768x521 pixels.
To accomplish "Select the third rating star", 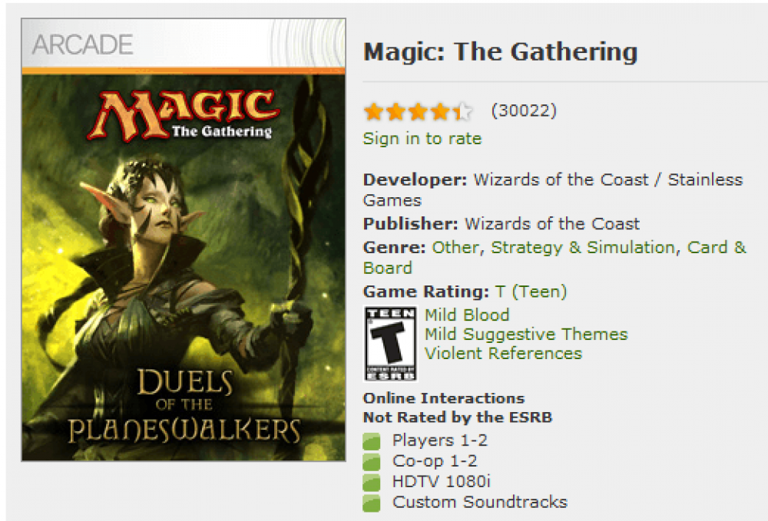I will [x=418, y=111].
